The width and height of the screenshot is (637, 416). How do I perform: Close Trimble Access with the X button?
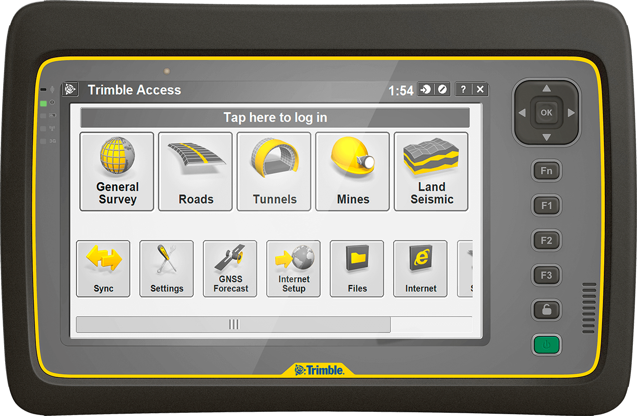[480, 89]
